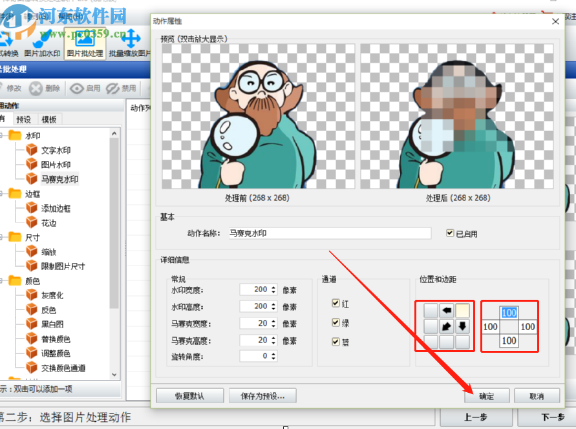Screen dimensions: 576x429
Task: Click the cube icon beside 反色
Action: [32, 309]
